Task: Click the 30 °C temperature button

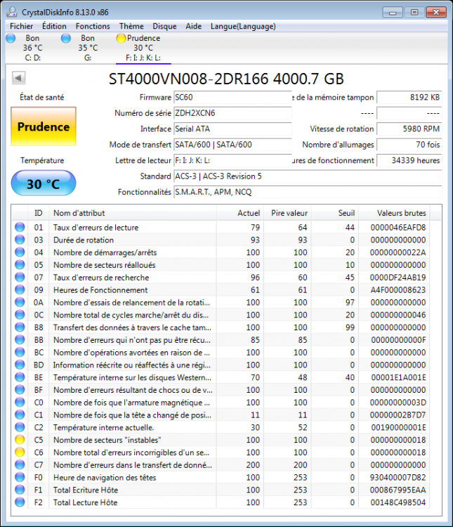Action: click(44, 183)
